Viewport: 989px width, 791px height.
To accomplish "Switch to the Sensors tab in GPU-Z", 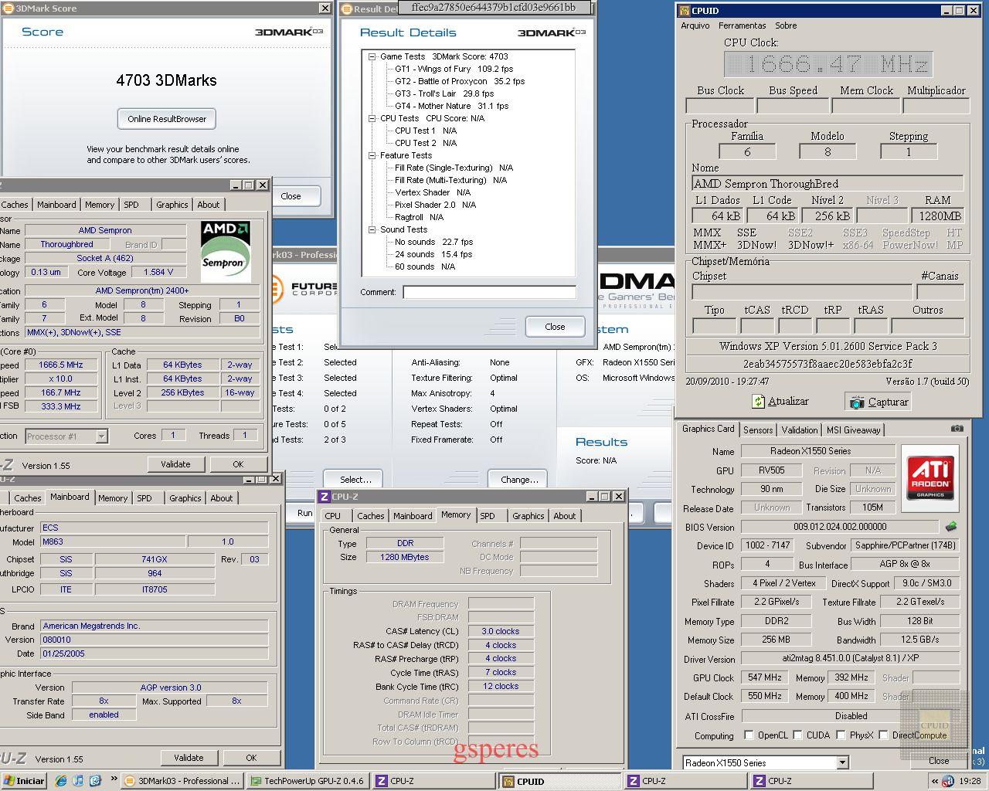I will pos(758,429).
